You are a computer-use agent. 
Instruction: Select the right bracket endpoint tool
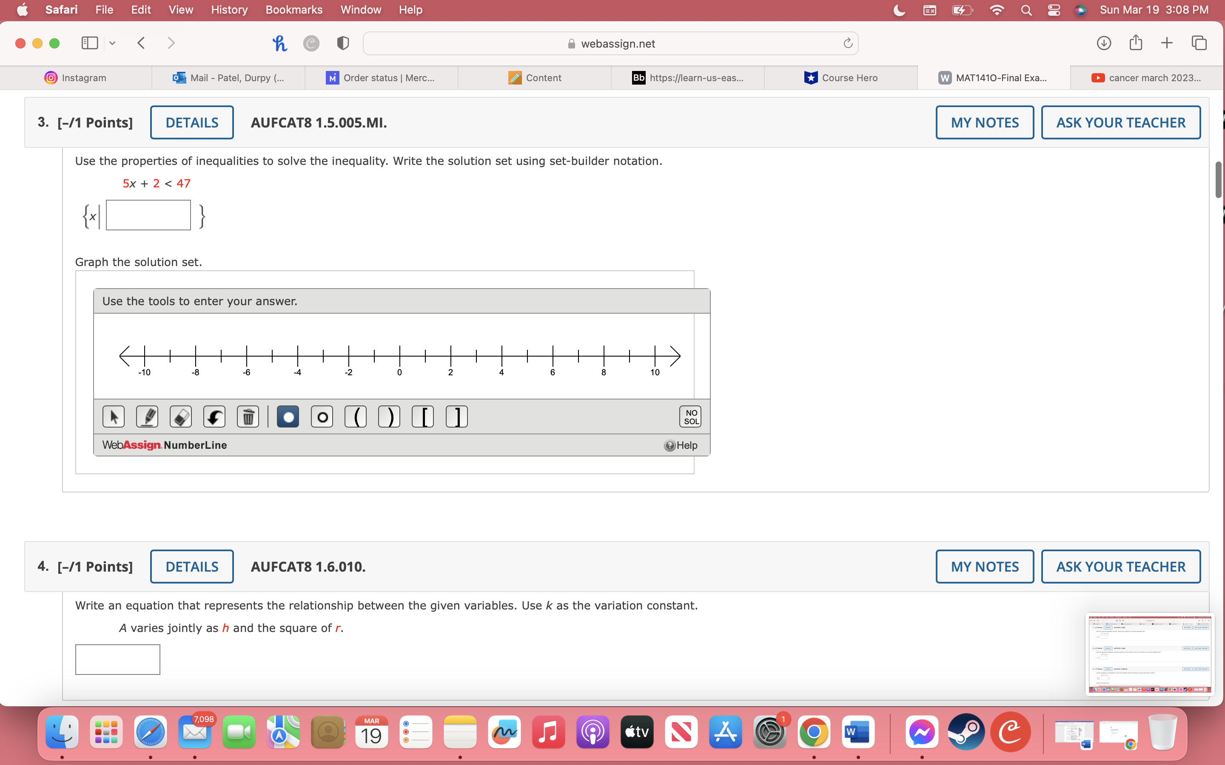(x=456, y=416)
